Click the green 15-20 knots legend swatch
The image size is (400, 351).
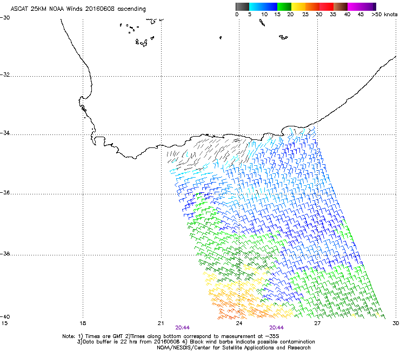284,6
